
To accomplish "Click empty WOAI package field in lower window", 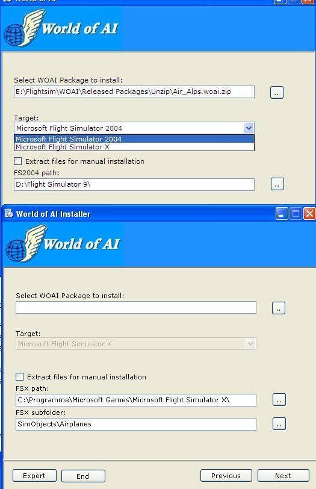I will 136,308.
